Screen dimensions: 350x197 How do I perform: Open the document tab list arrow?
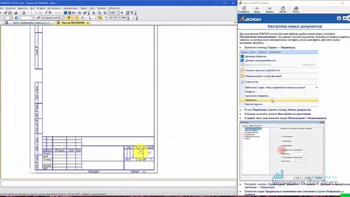pos(235,23)
